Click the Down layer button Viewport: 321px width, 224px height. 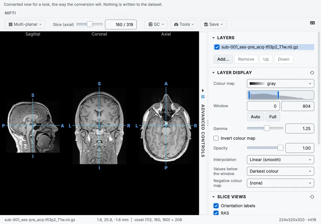pyautogui.click(x=283, y=59)
